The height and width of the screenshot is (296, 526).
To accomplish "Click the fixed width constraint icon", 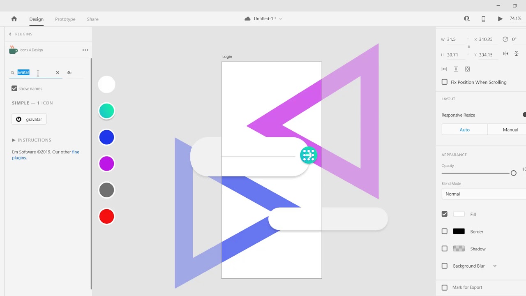I will pyautogui.click(x=444, y=69).
